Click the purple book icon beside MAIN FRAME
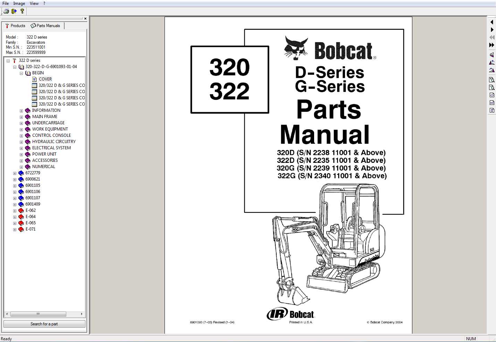The width and height of the screenshot is (496, 342). click(x=28, y=117)
